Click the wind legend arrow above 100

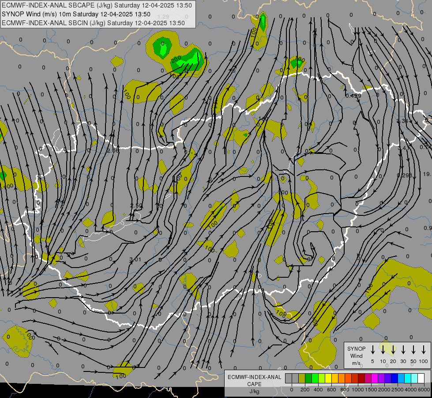[x=424, y=349]
